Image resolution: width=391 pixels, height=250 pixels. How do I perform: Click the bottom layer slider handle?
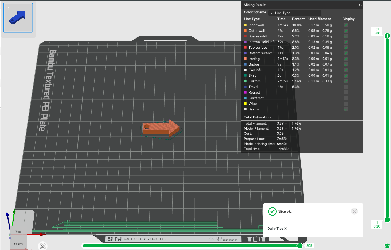(387, 220)
